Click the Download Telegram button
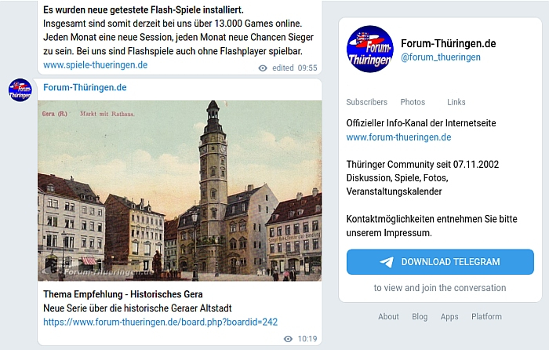 [440, 261]
